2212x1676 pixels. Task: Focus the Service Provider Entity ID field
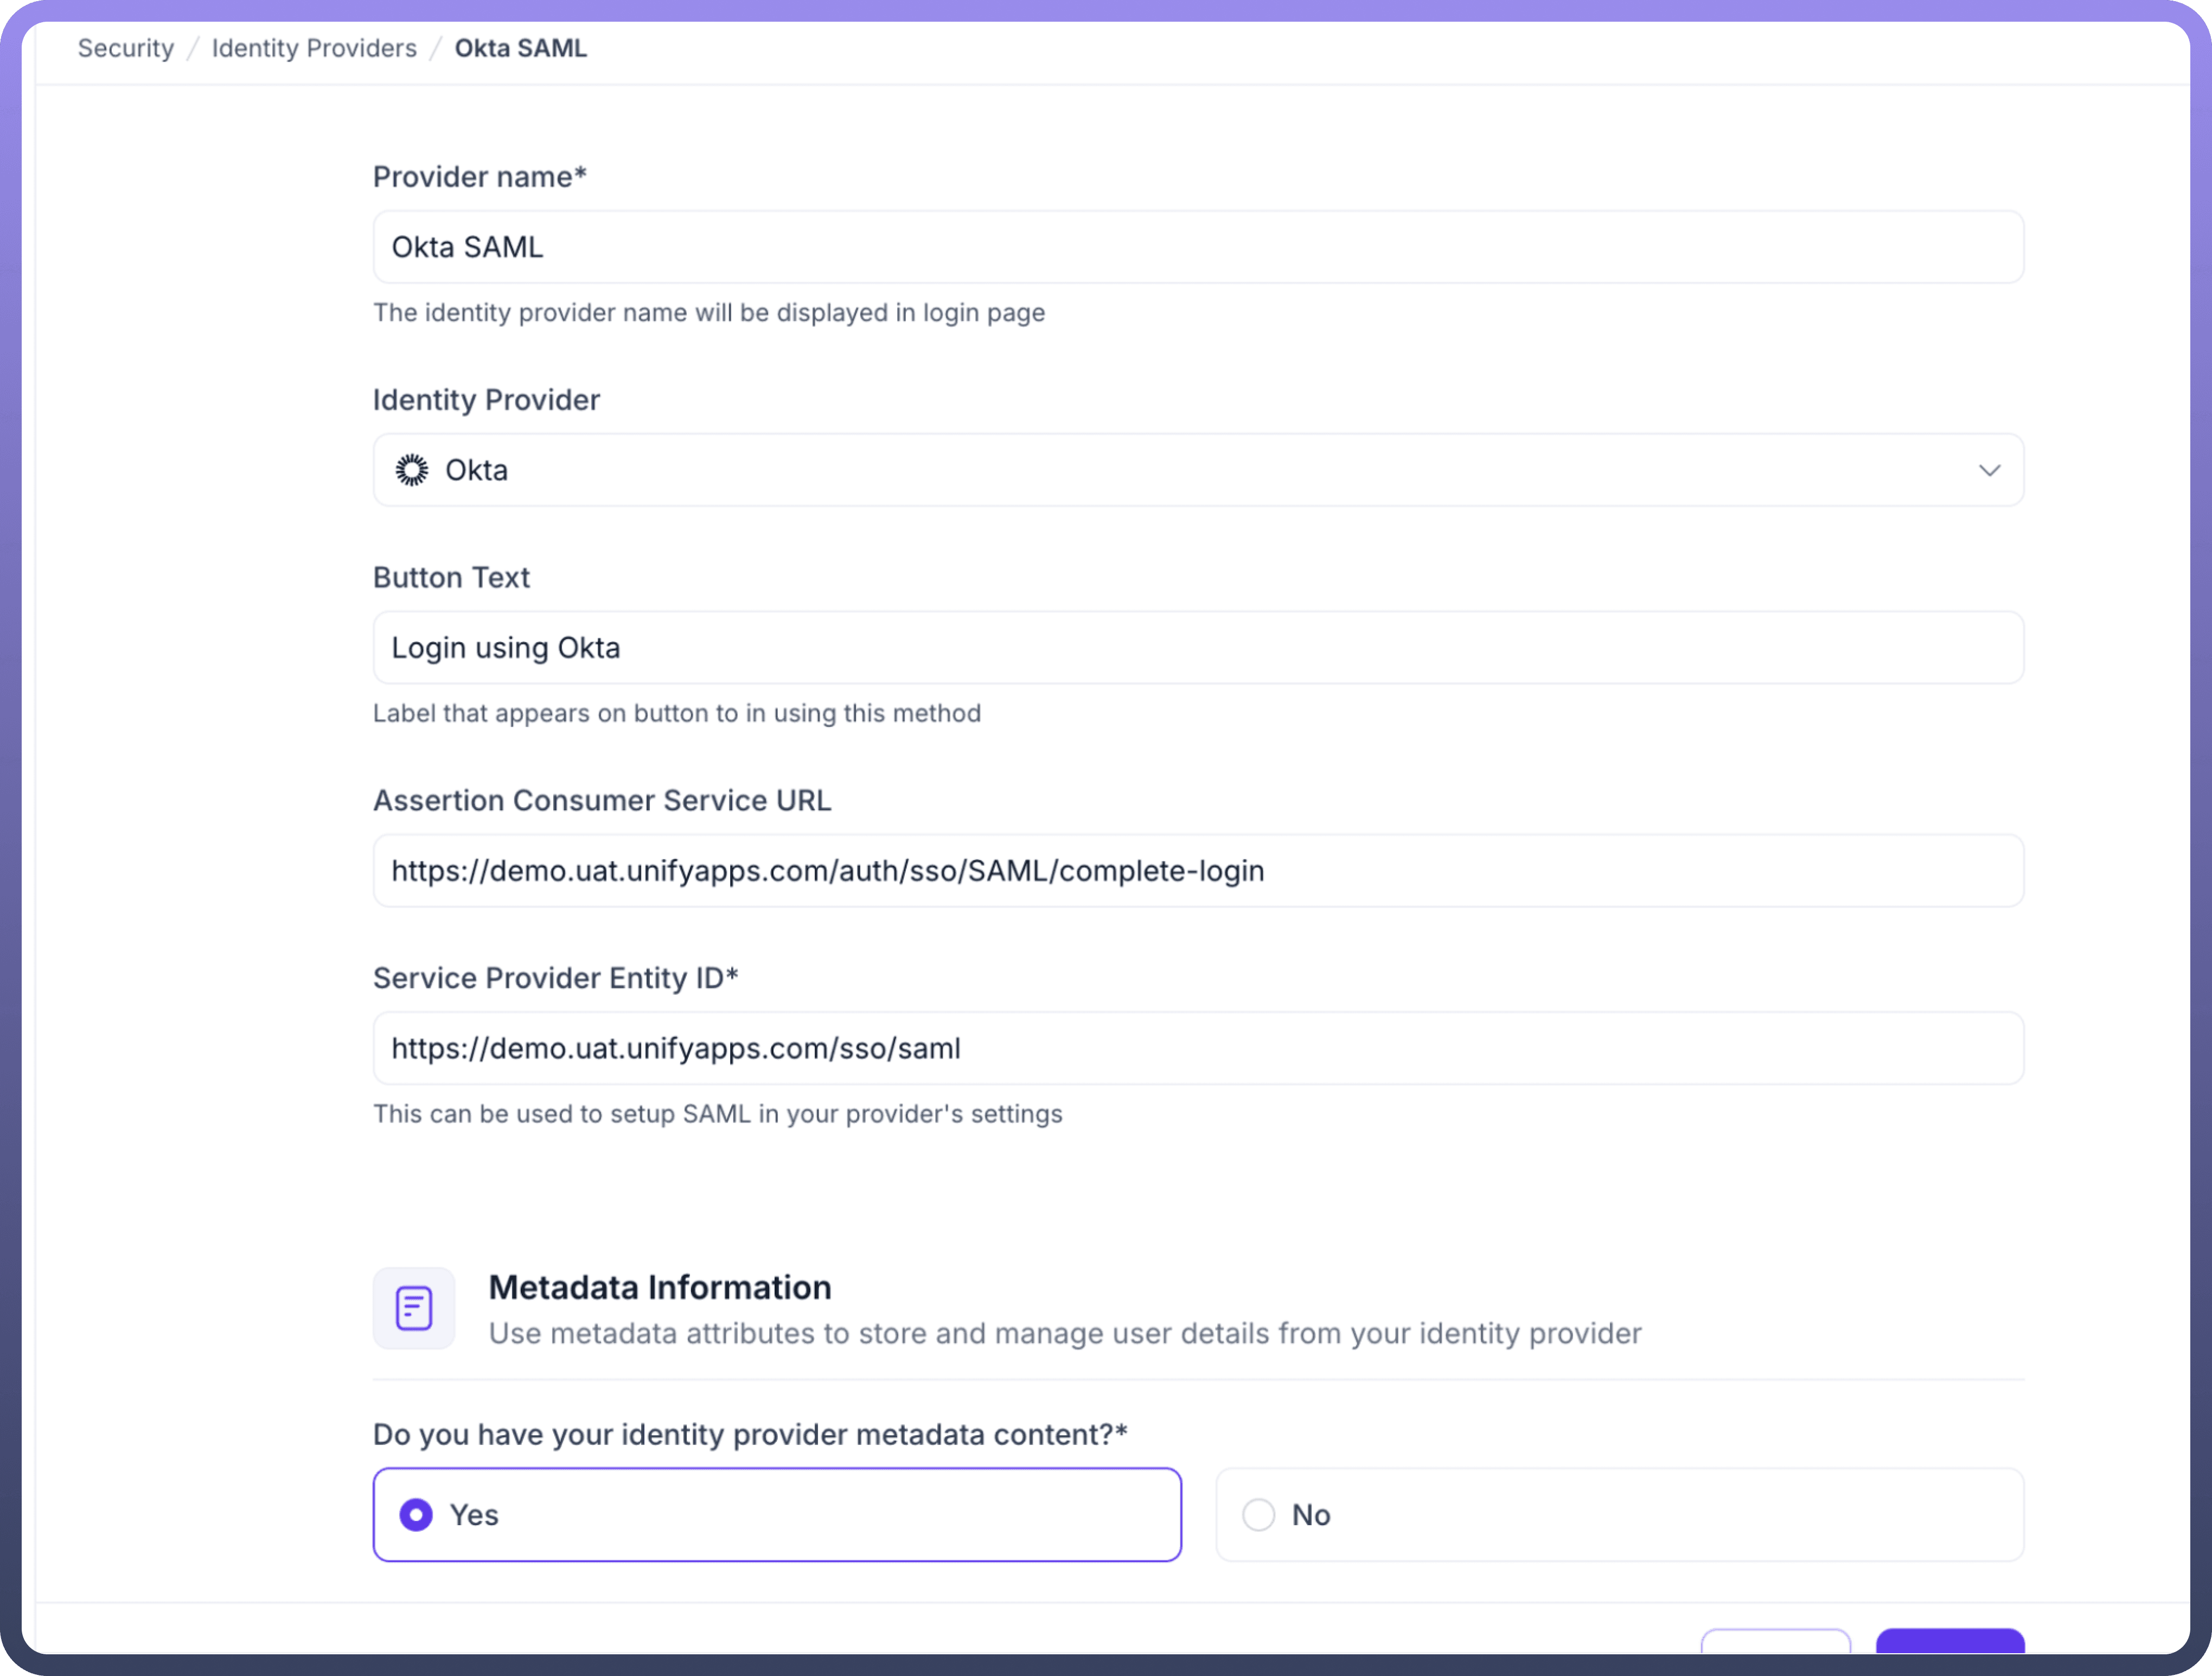1198,1048
